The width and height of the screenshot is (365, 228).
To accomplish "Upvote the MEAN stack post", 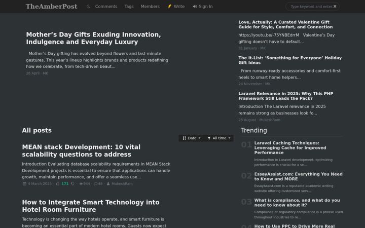I will 57,184.
